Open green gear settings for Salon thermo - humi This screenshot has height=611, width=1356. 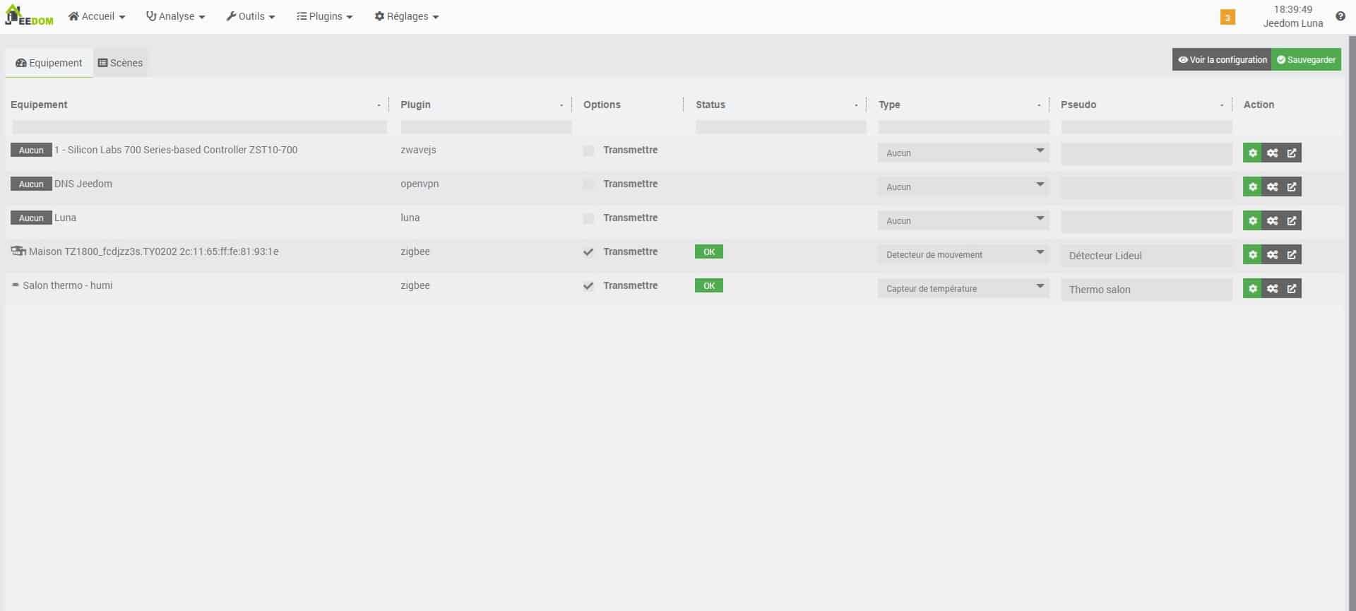[x=1252, y=288]
